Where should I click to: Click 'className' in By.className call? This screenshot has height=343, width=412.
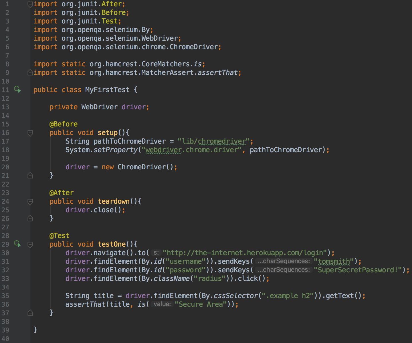tap(172, 279)
